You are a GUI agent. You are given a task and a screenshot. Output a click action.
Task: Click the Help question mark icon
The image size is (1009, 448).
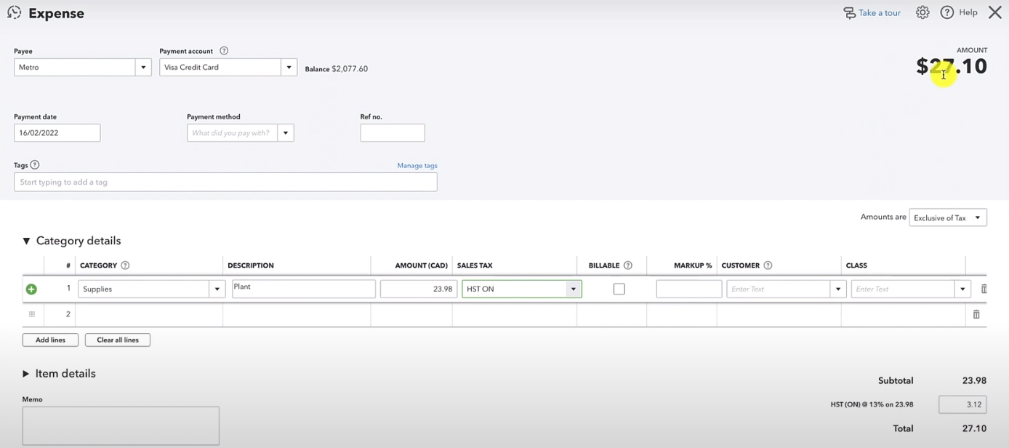(x=947, y=12)
